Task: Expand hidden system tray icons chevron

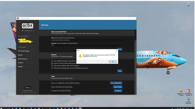Action: 175,108
